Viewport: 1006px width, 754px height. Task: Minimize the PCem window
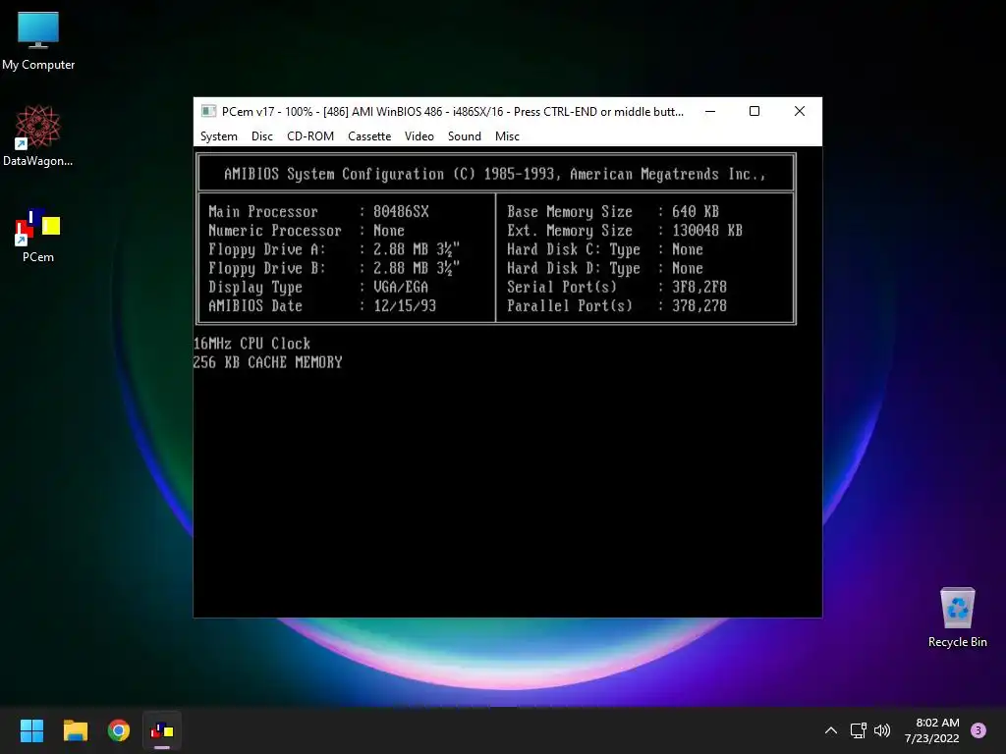pos(710,111)
